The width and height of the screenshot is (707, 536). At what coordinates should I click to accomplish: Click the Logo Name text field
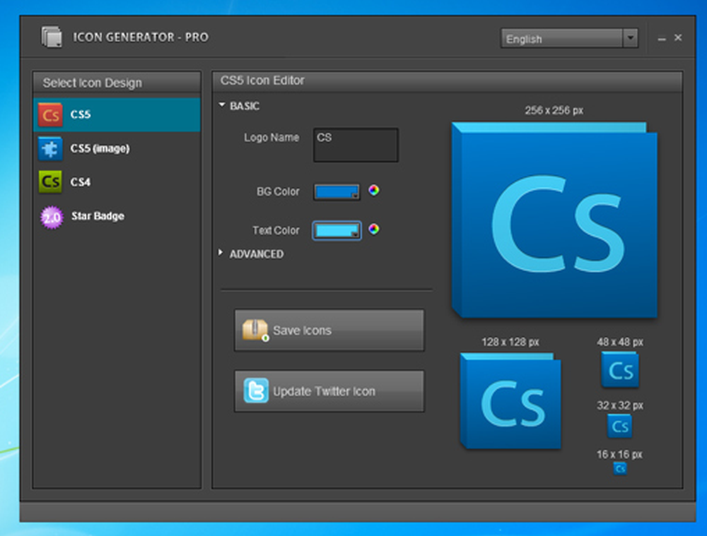click(x=356, y=145)
